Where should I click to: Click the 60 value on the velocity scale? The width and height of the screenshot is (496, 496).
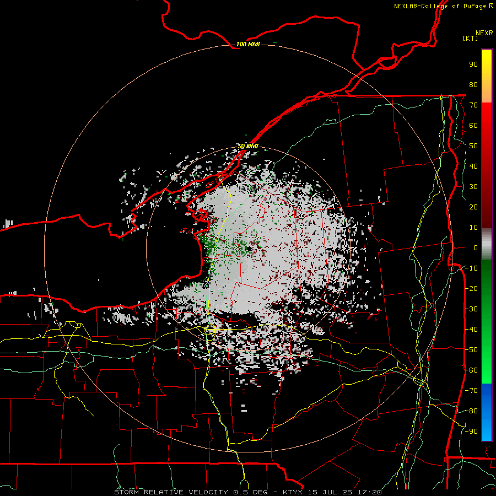coord(473,126)
